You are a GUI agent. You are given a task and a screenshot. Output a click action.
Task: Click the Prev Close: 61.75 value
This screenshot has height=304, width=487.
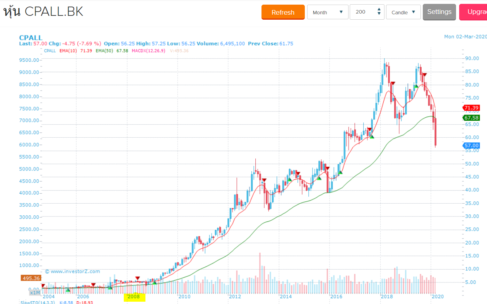point(270,44)
